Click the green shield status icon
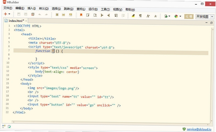Image resolution: width=216 pixels, height=132 pixels. (x=184, y=129)
